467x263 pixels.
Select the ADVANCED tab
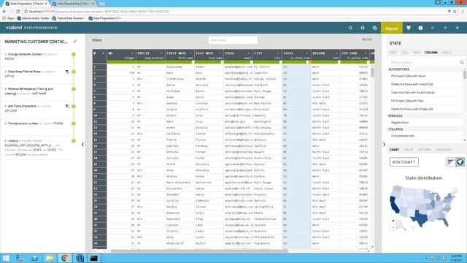click(444, 150)
